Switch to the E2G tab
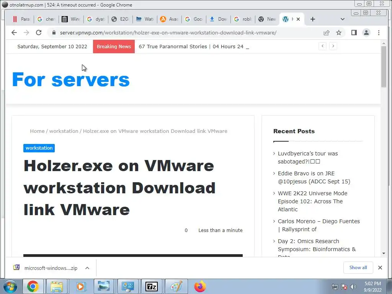 tap(121, 19)
